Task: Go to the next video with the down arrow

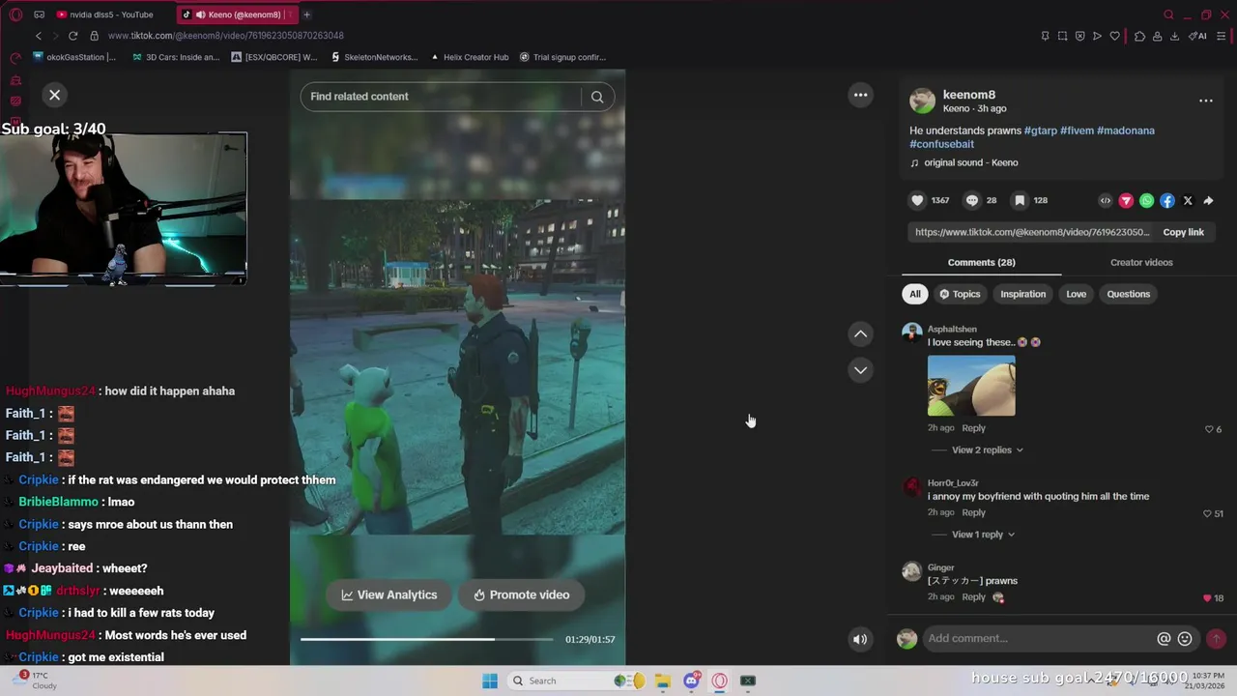Action: [860, 370]
